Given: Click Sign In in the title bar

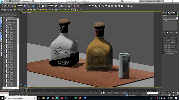Looking at the screenshot, I should pos(150,1).
